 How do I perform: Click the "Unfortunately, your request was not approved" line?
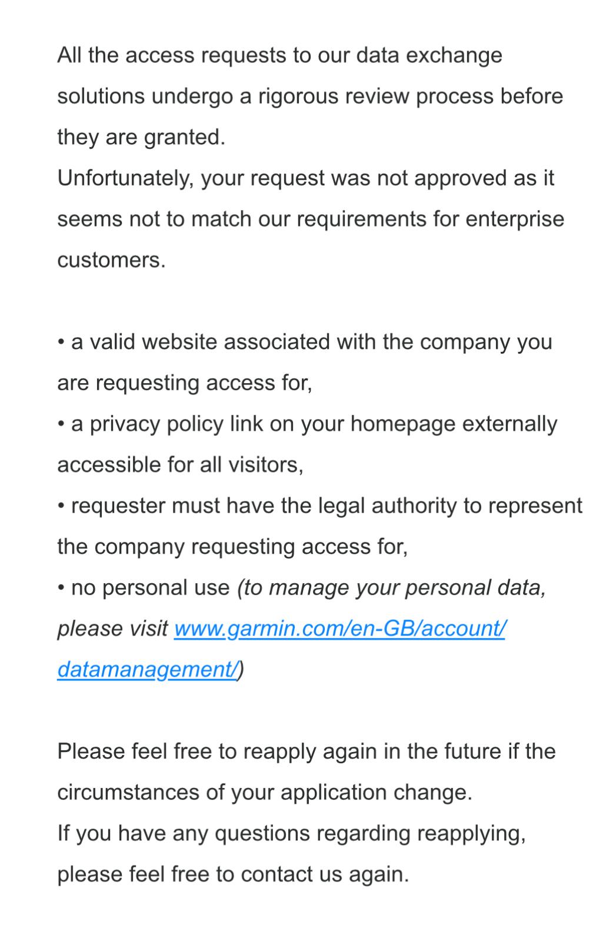click(x=305, y=178)
